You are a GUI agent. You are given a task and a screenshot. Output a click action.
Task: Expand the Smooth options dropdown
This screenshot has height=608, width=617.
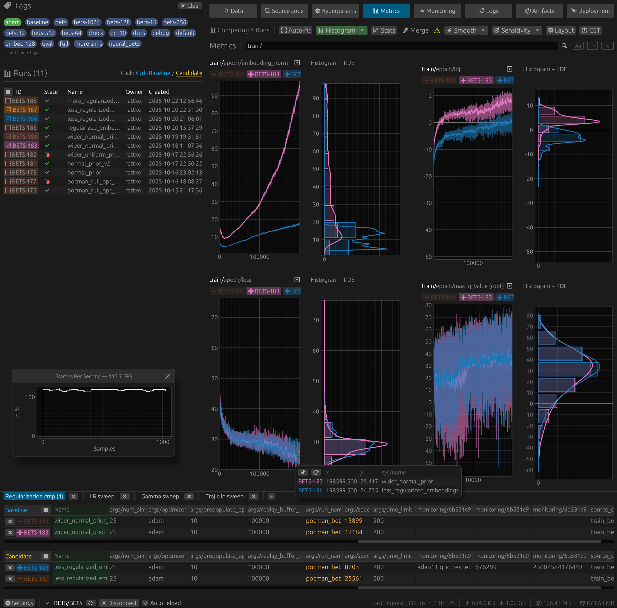pos(483,30)
